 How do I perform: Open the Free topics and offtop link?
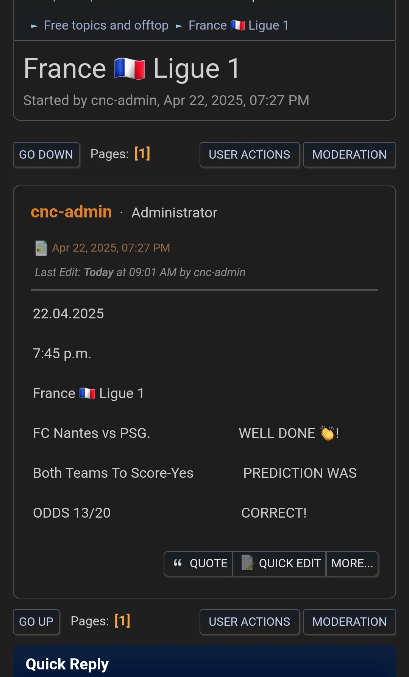[x=106, y=25]
